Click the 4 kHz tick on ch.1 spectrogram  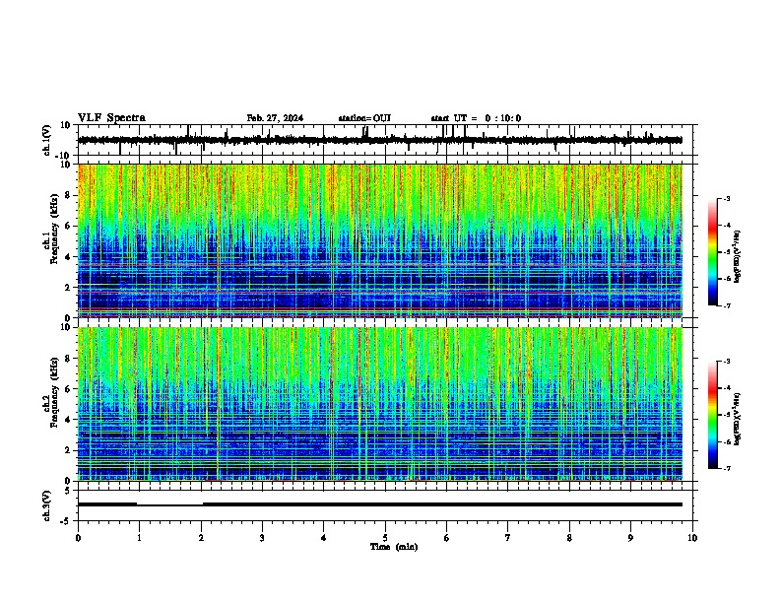tap(68, 257)
